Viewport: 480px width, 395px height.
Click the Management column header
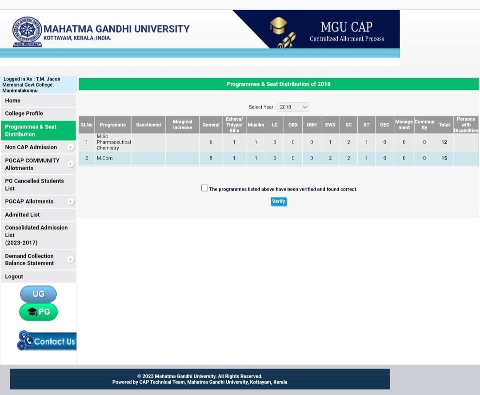click(x=404, y=125)
